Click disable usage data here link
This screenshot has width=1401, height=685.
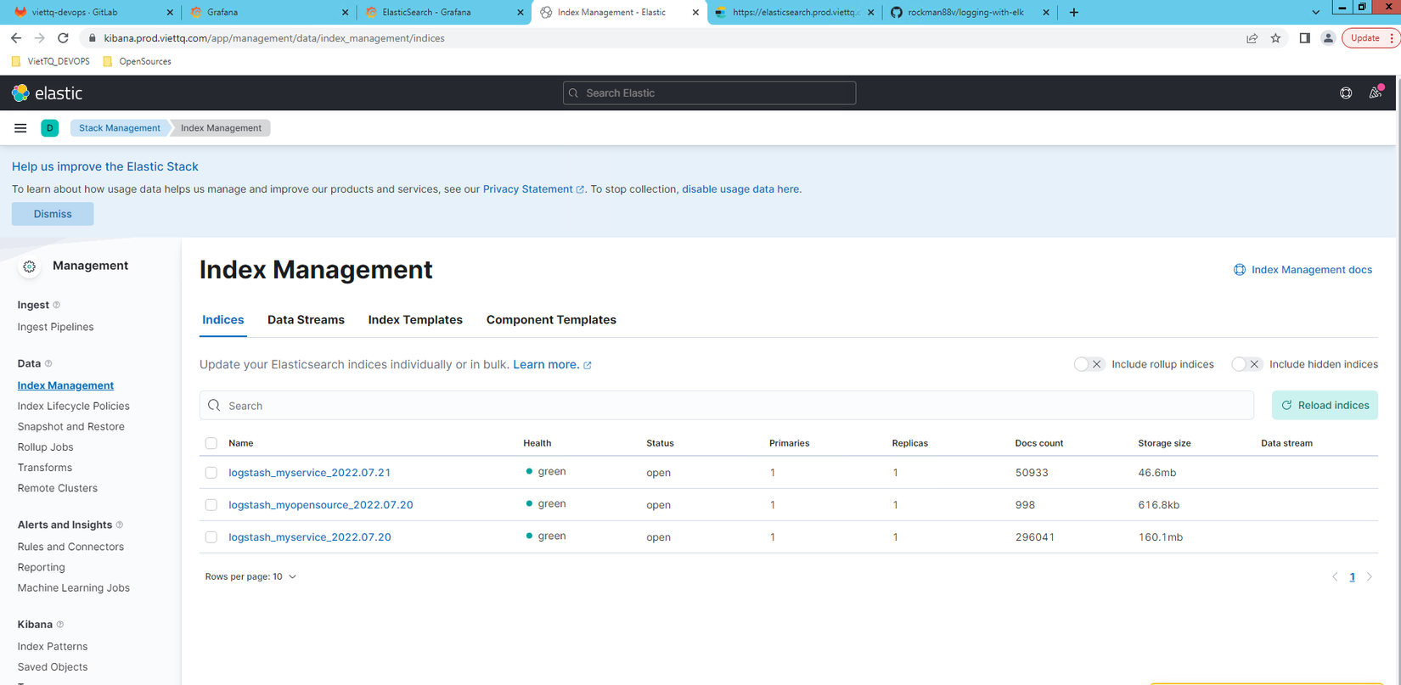[740, 189]
